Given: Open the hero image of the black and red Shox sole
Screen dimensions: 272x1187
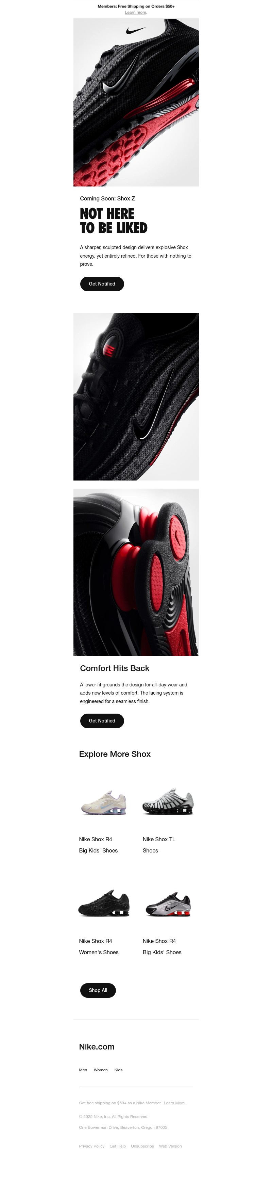Looking at the screenshot, I should pyautogui.click(x=136, y=102).
